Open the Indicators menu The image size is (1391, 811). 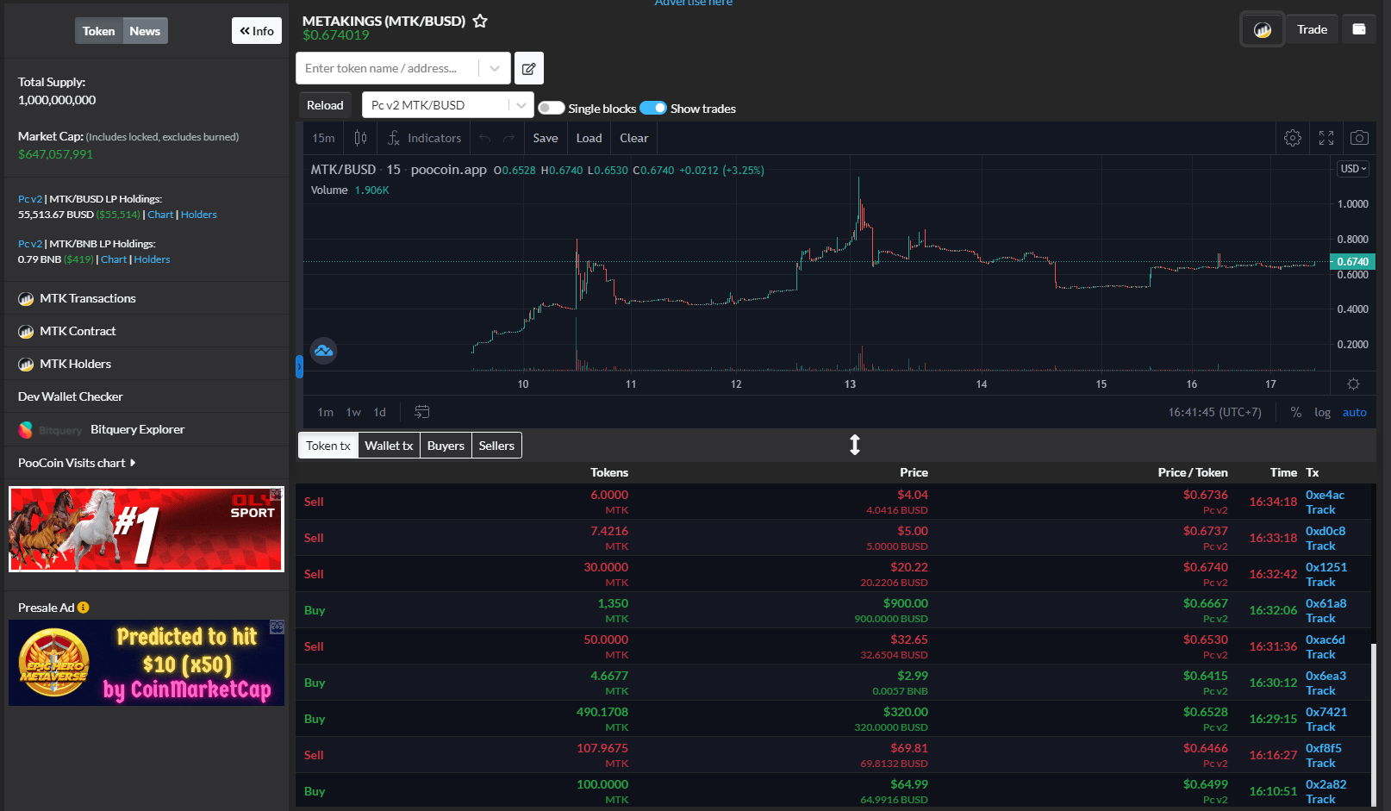pos(425,138)
